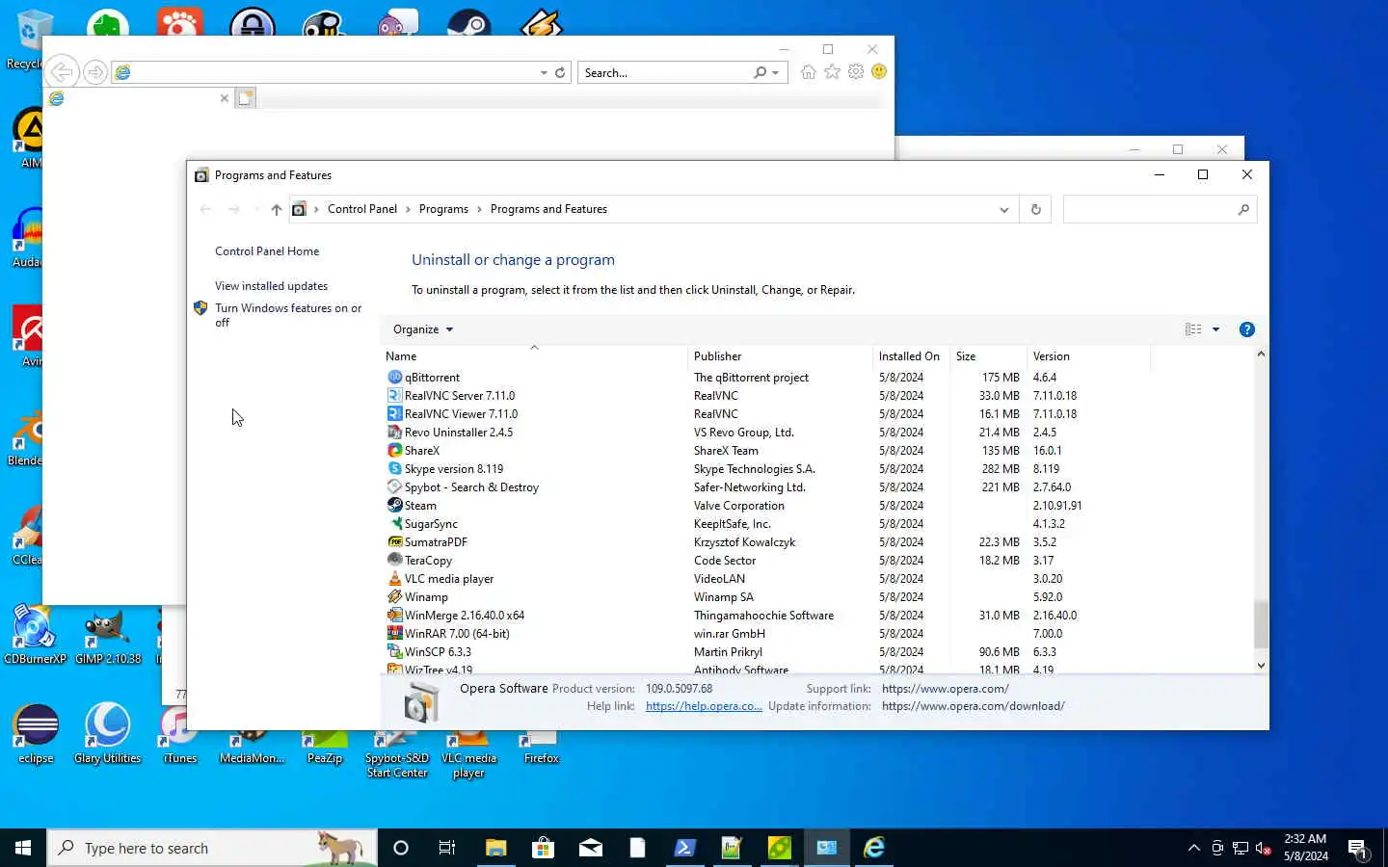
Task: Expand the view options dropdown arrow
Action: [1215, 329]
